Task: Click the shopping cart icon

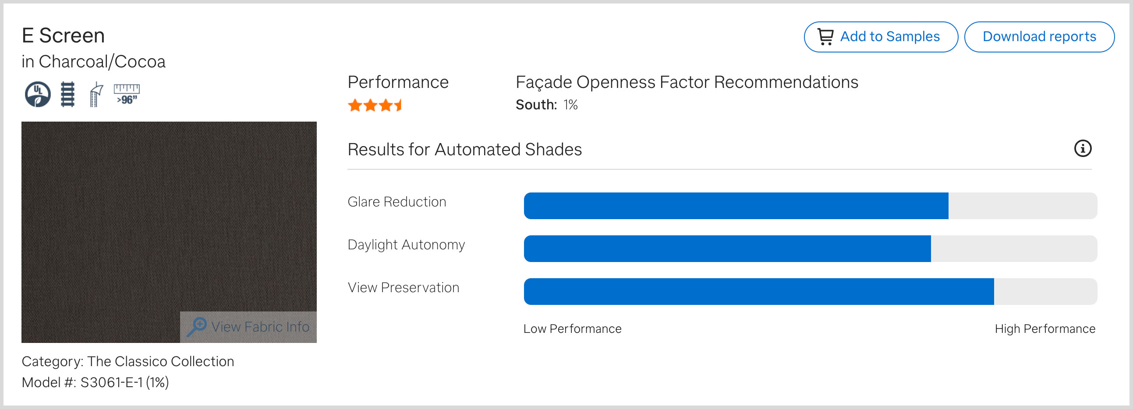Action: coord(825,36)
